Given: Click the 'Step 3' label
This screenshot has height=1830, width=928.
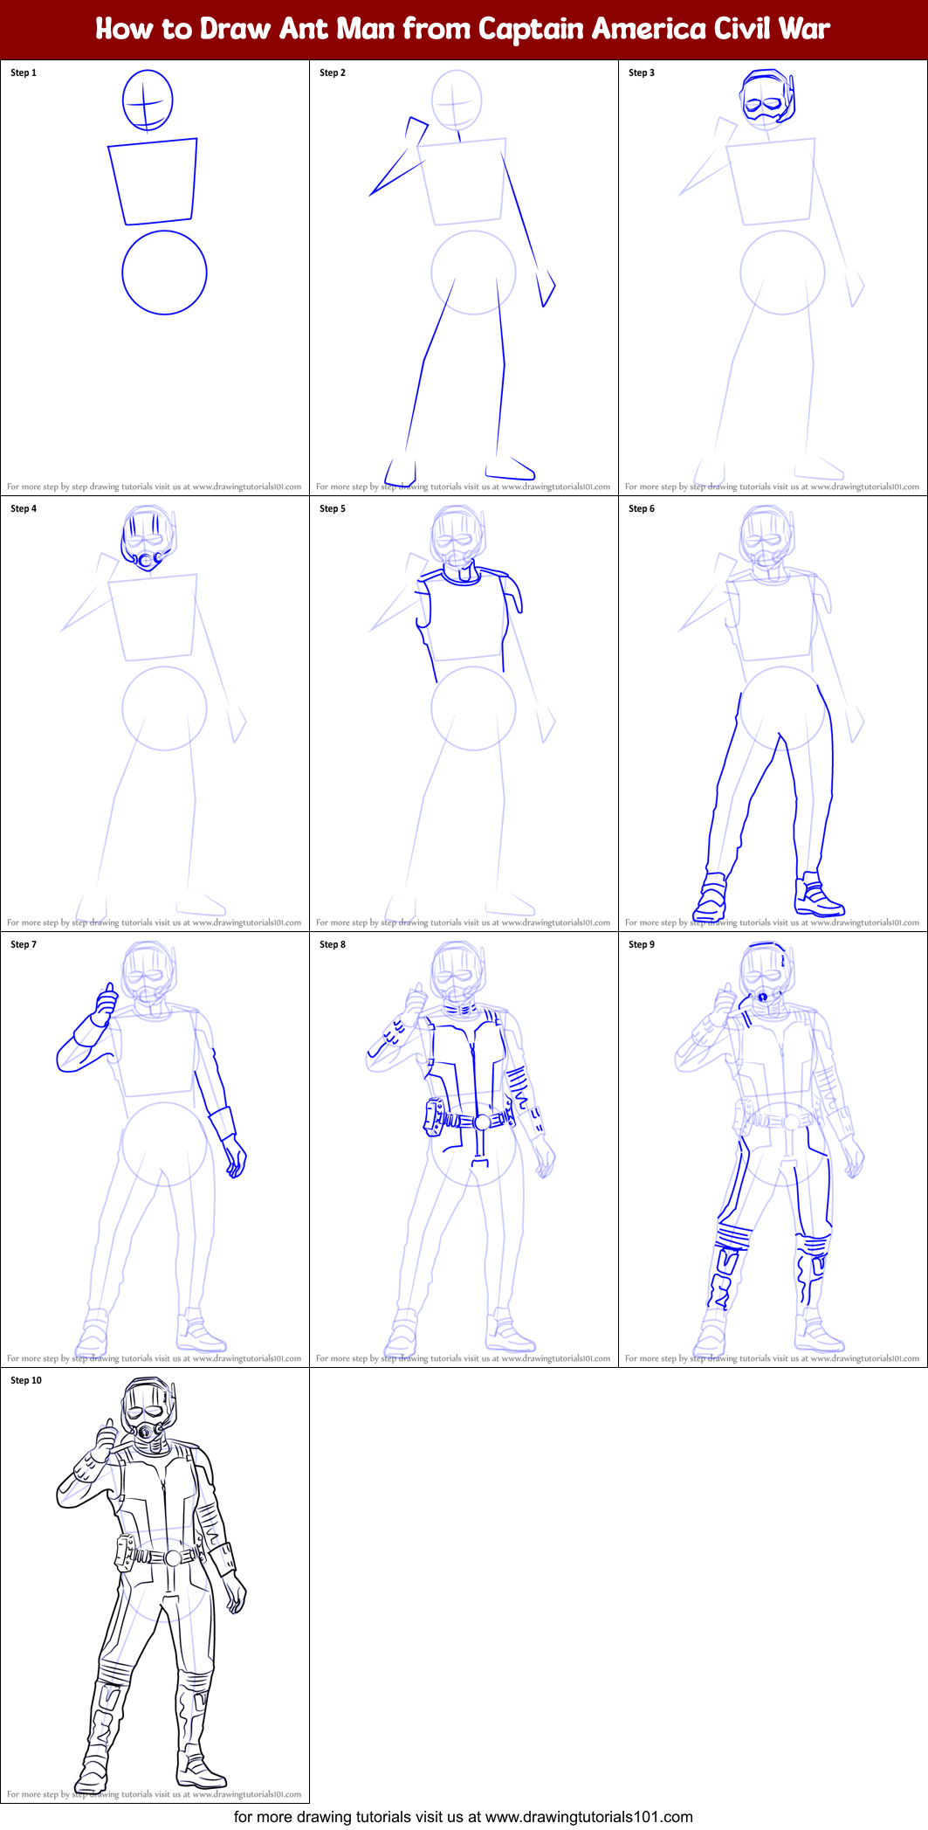Looking at the screenshot, I should 642,73.
